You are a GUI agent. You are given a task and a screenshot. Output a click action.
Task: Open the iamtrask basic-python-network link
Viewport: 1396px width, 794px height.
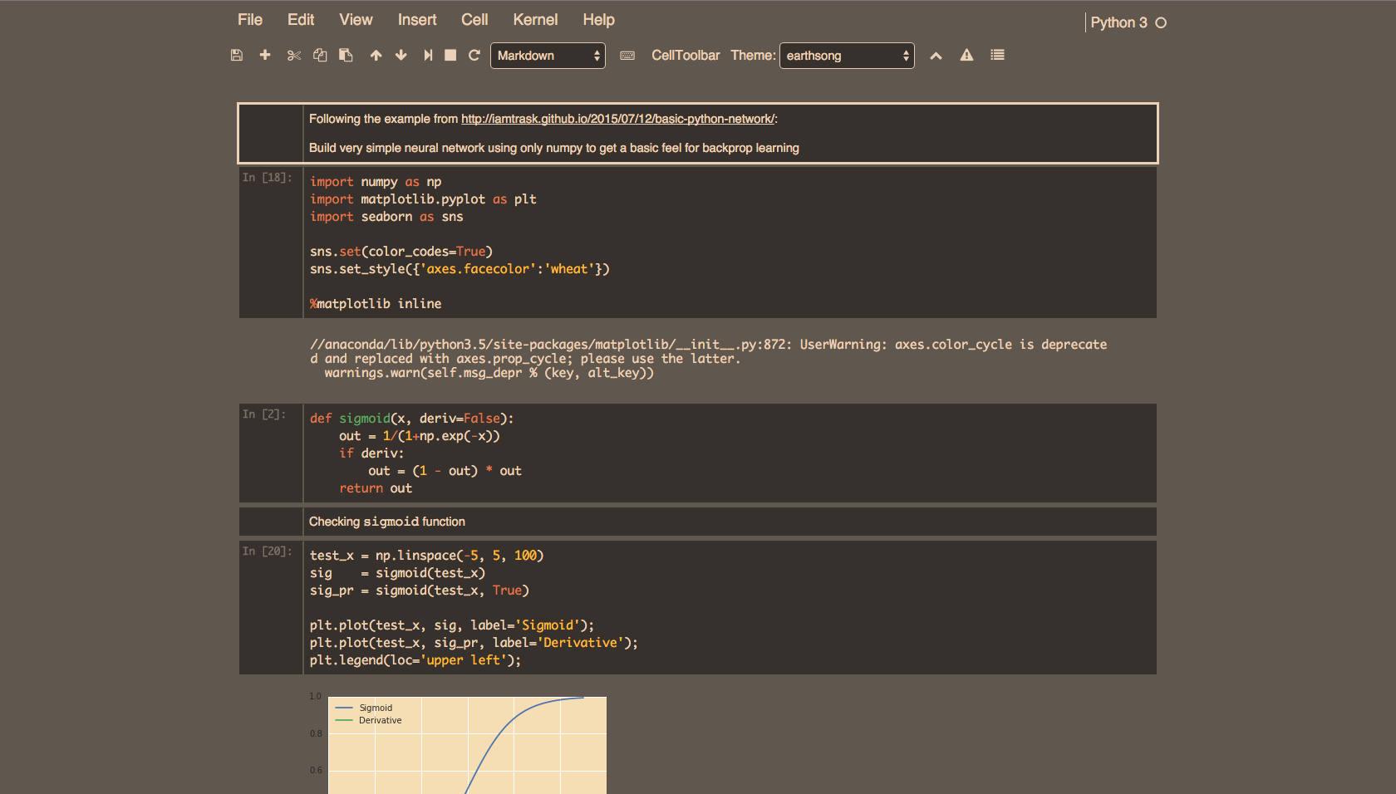617,119
